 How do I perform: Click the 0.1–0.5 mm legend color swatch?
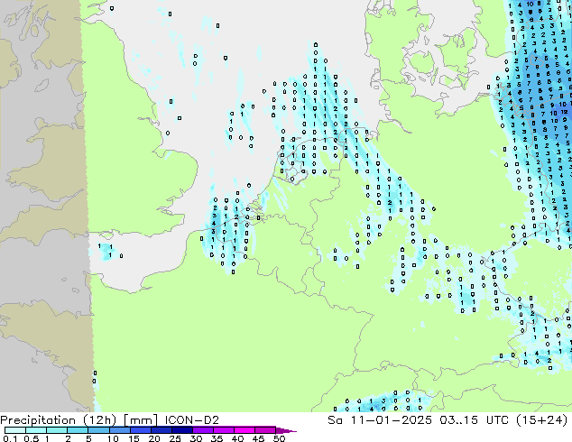coord(15,430)
